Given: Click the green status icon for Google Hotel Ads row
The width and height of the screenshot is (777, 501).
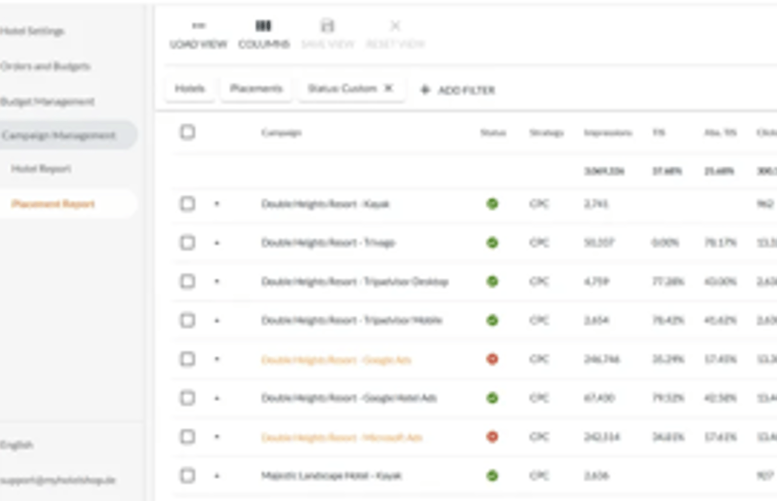Looking at the screenshot, I should (x=492, y=398).
